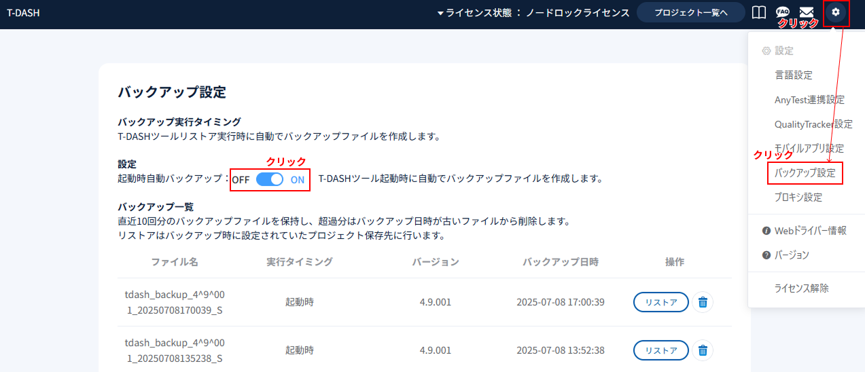This screenshot has height=372, width=865.
Task: Click the T-DASH logo in header
Action: pos(23,12)
